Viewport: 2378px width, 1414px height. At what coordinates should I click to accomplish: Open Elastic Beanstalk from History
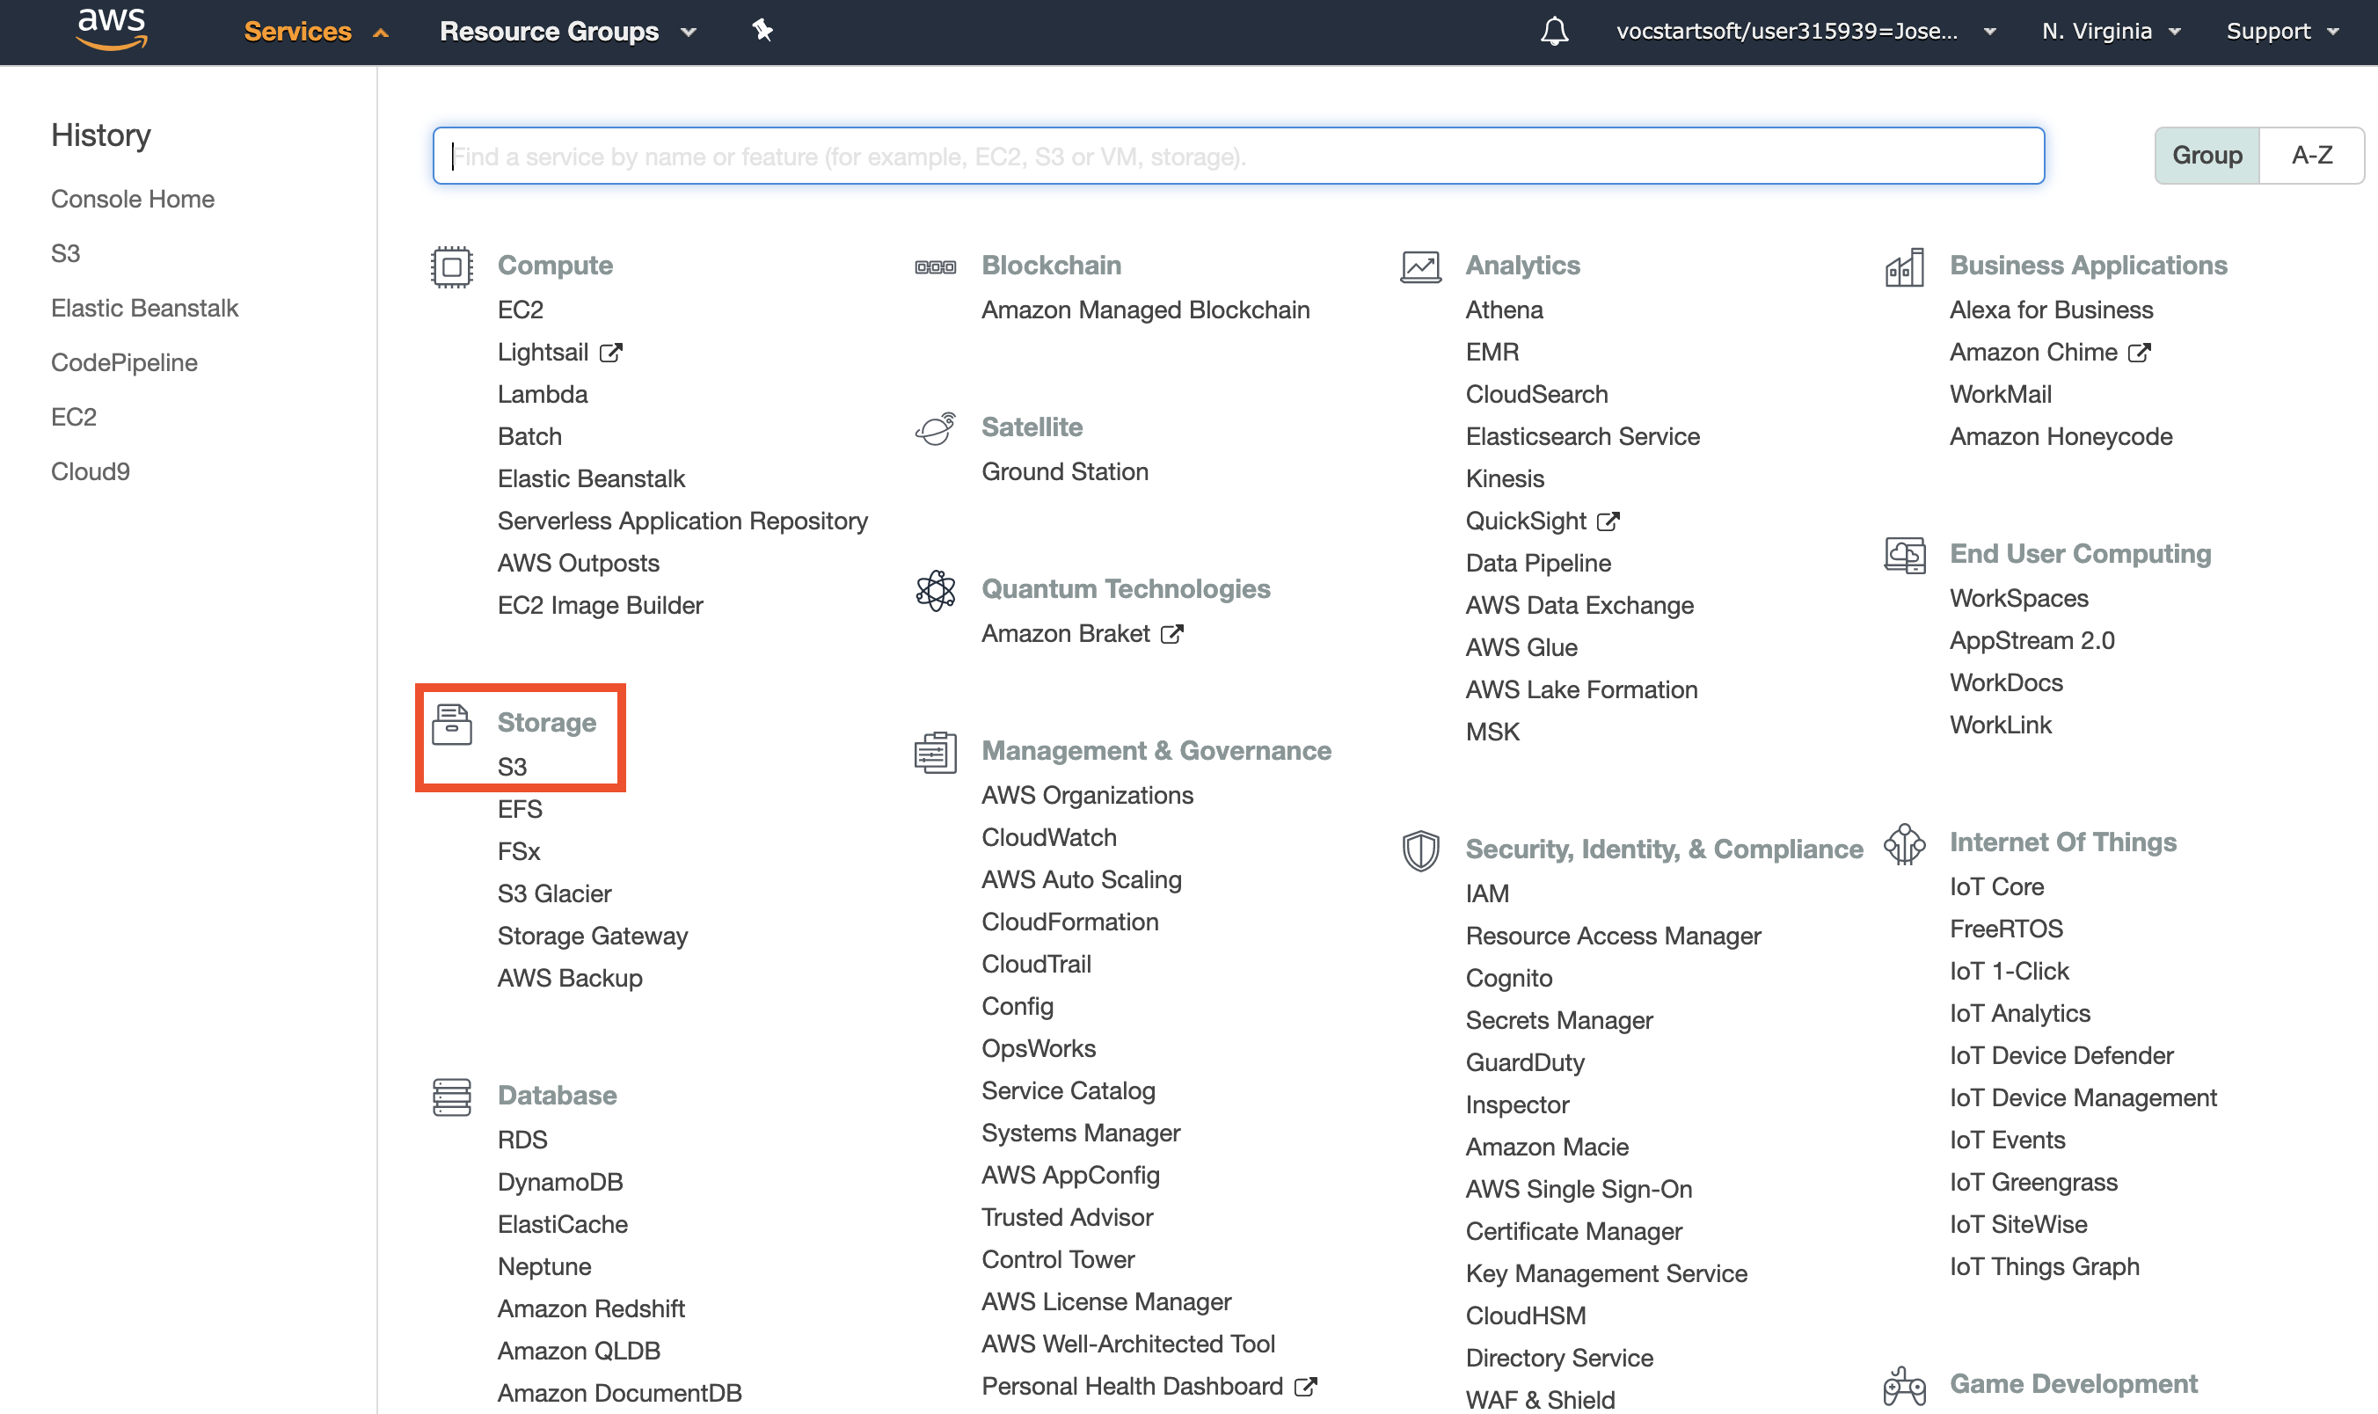coord(145,308)
